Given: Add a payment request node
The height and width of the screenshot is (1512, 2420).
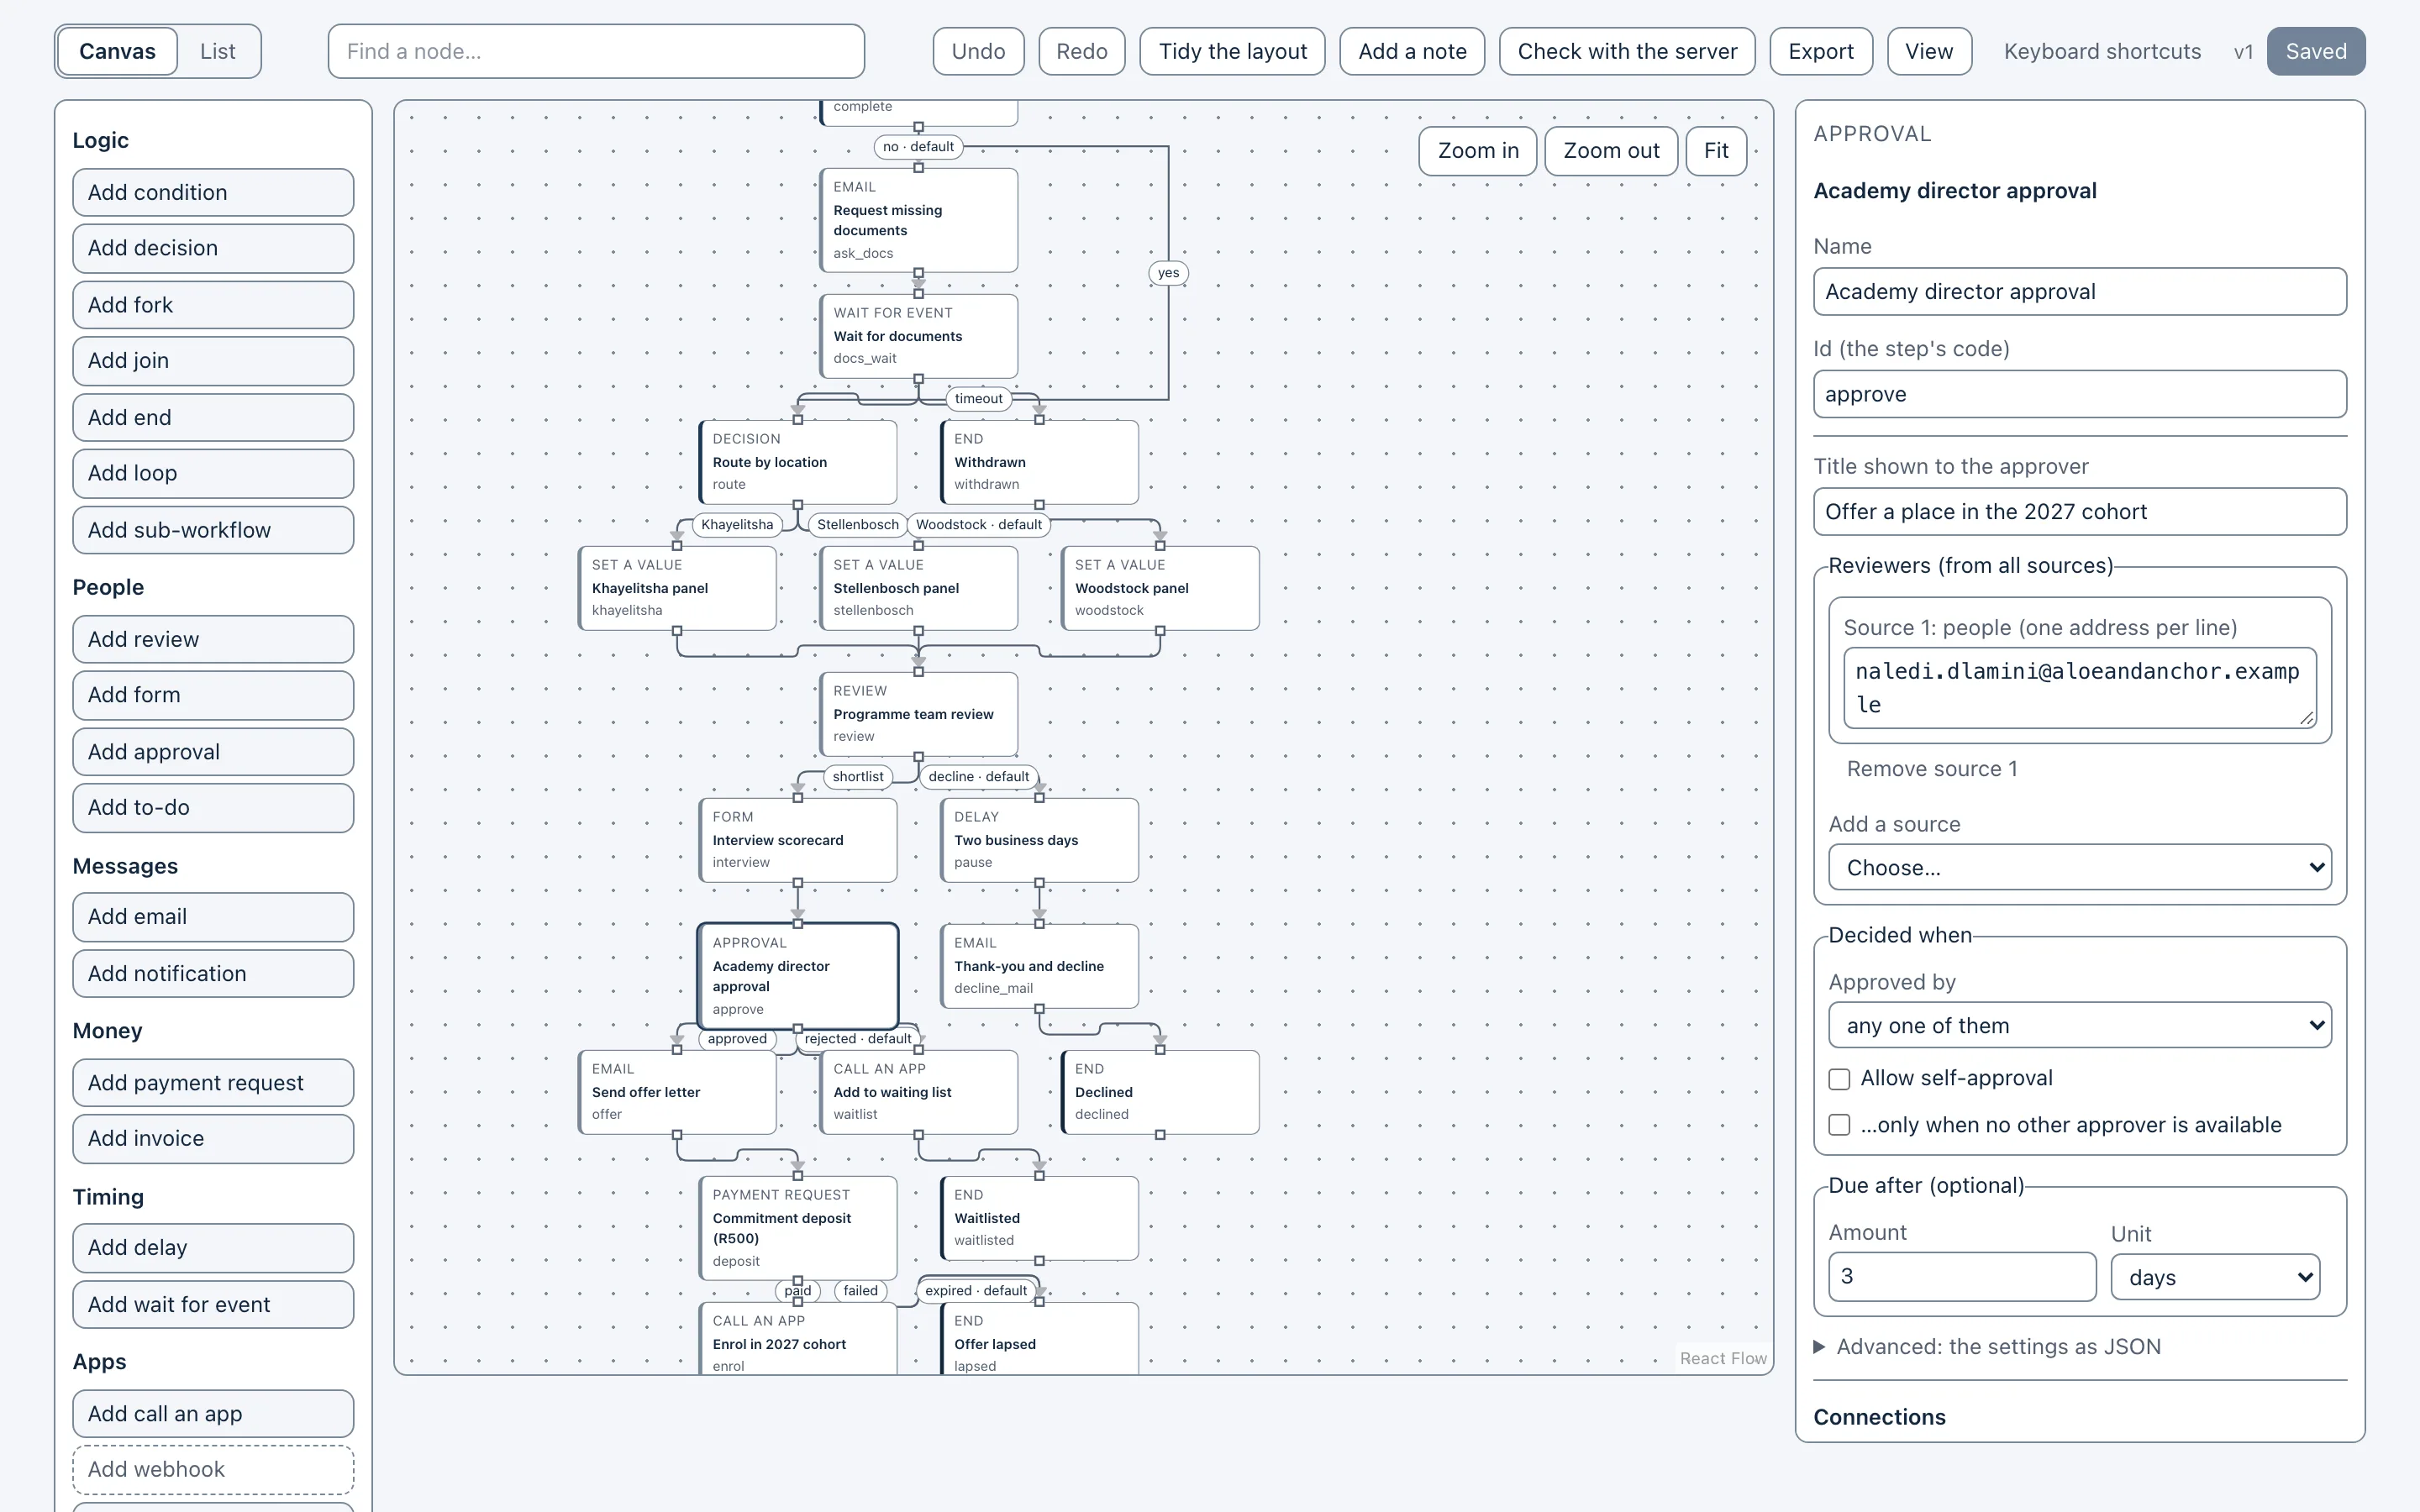Looking at the screenshot, I should click(x=213, y=1083).
